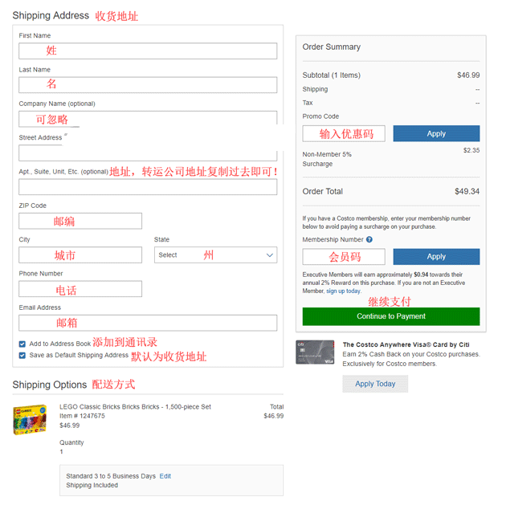Click Continue to Payment button
This screenshot has width=506, height=505.
pos(391,316)
